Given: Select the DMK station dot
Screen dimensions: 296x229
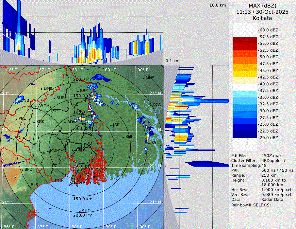Looking at the screenshot, I should [41, 88].
